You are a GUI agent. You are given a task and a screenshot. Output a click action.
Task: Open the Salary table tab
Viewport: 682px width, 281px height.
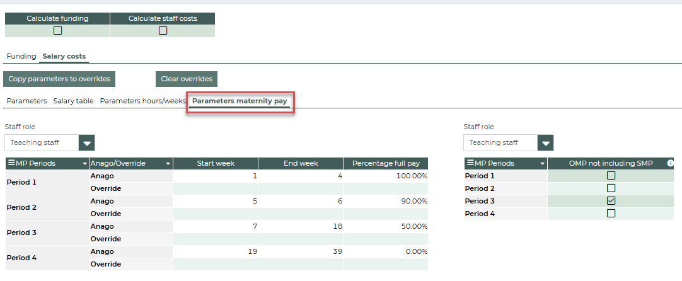click(73, 101)
